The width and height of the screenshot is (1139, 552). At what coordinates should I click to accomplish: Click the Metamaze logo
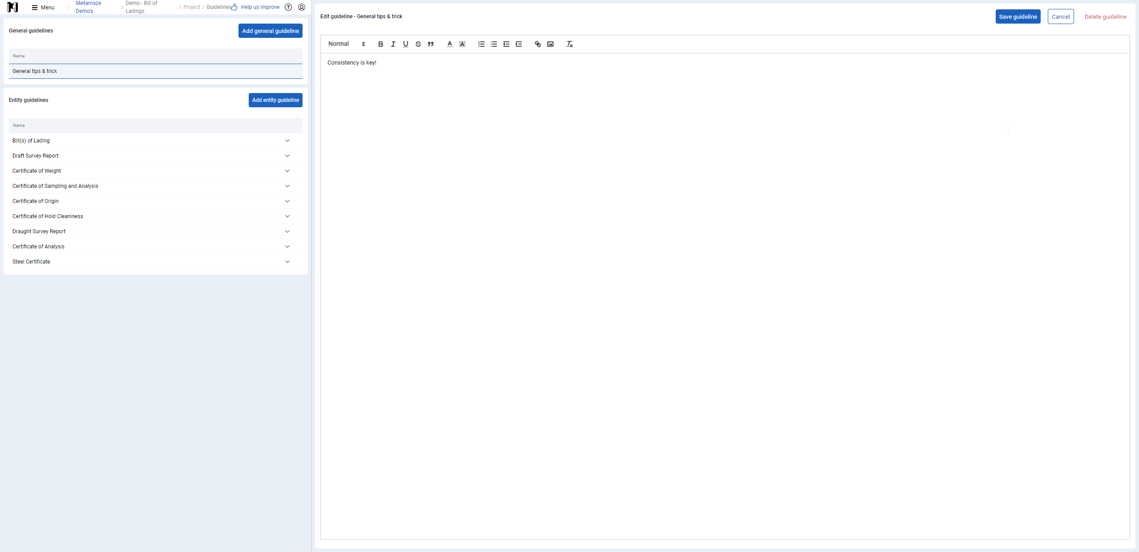[12, 7]
